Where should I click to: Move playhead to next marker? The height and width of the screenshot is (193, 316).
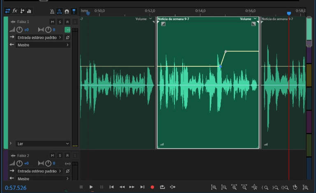tap(142, 187)
